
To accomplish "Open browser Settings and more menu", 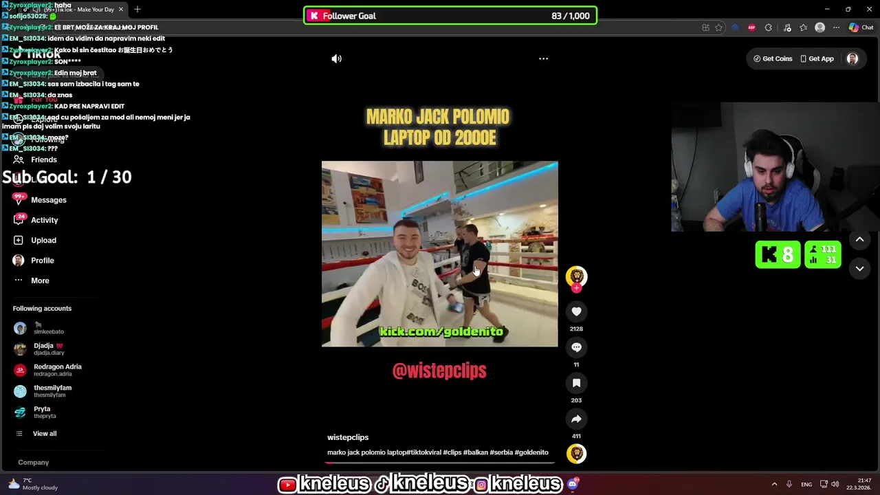I will pos(836,27).
